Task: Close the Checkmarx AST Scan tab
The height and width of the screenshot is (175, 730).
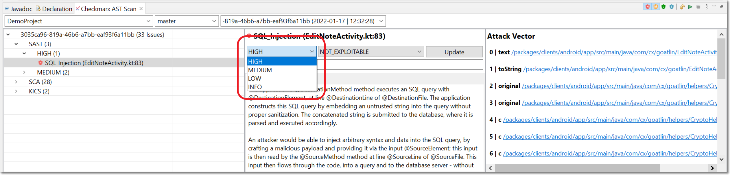Action: click(x=141, y=9)
